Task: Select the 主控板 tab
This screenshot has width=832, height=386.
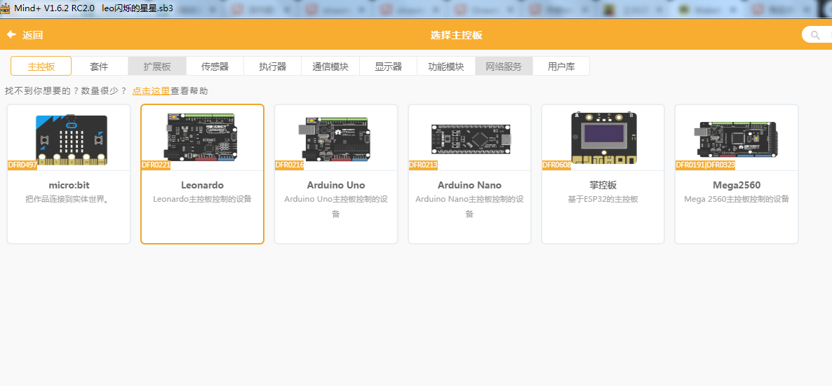Action: 41,67
